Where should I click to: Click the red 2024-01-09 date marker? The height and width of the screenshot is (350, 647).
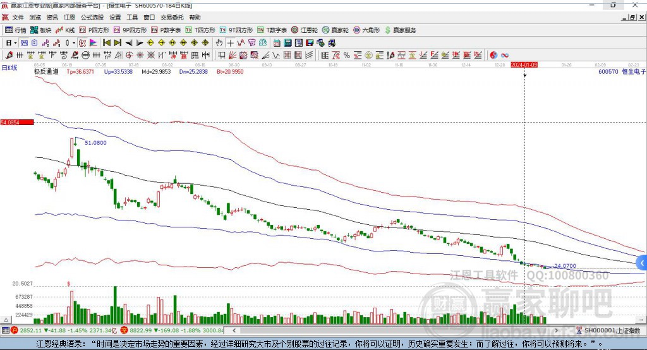(524, 65)
